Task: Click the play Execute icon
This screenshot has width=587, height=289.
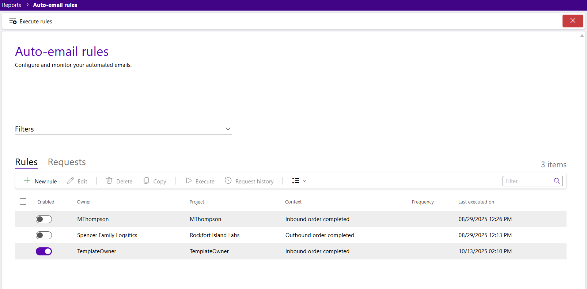Action: tap(189, 180)
